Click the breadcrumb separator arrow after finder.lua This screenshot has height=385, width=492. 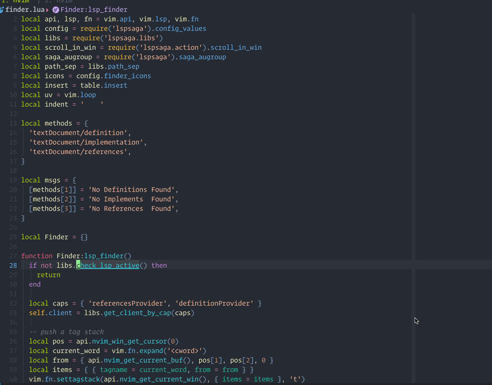[x=47, y=9]
